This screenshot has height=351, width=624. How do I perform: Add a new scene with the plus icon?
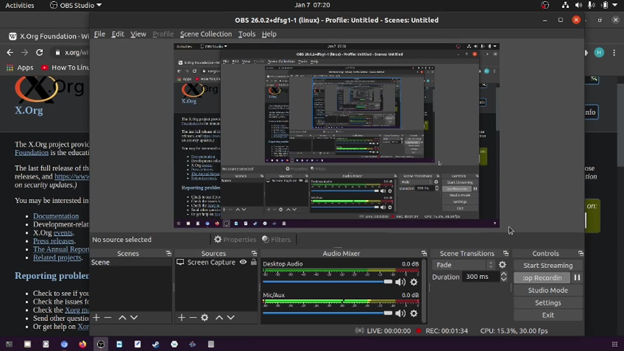(96, 317)
